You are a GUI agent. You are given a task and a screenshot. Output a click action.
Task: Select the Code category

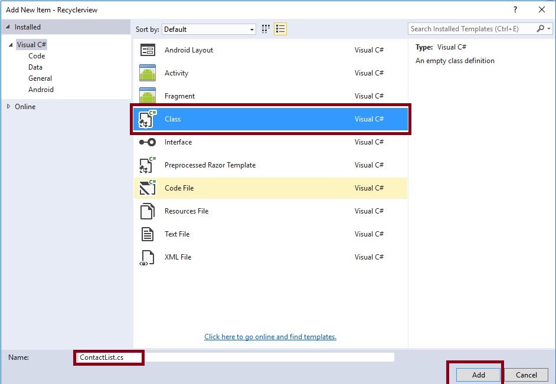pyautogui.click(x=37, y=56)
